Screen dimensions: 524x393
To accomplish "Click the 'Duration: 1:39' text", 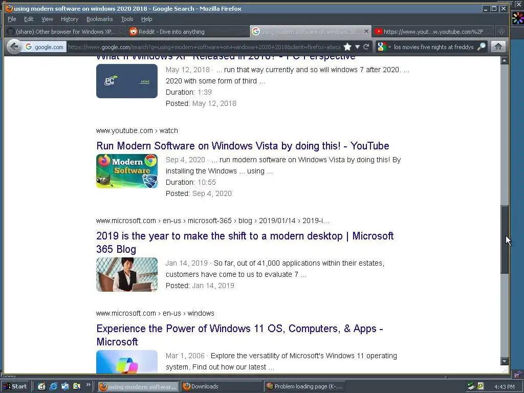I will pos(189,92).
